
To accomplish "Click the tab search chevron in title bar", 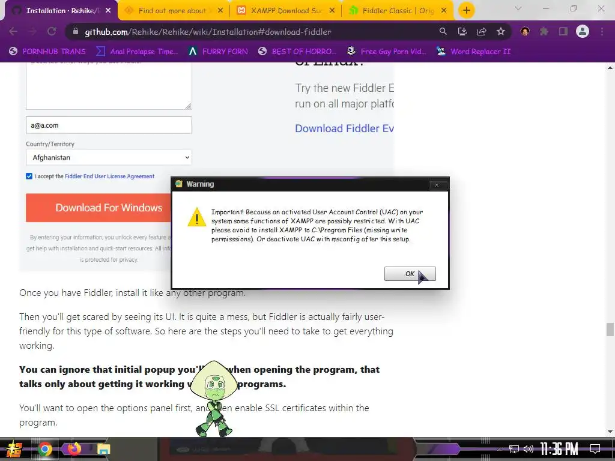I will [518, 8].
